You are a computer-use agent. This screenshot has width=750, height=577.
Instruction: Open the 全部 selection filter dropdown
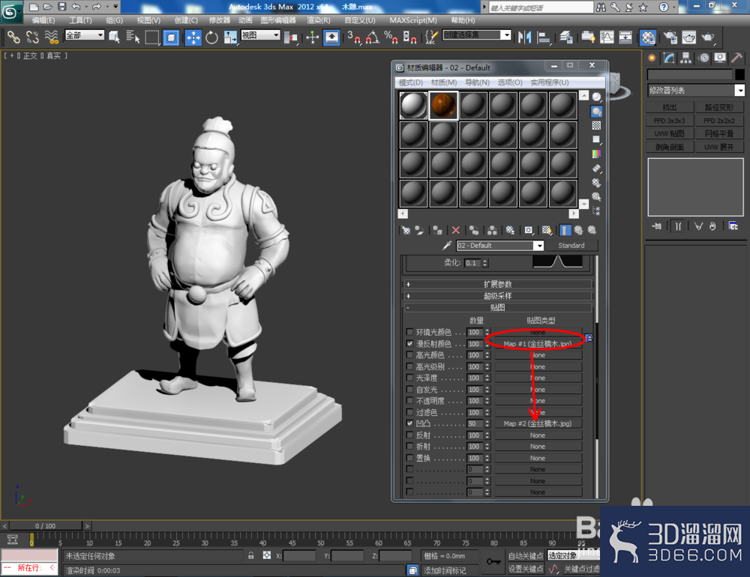click(x=100, y=35)
